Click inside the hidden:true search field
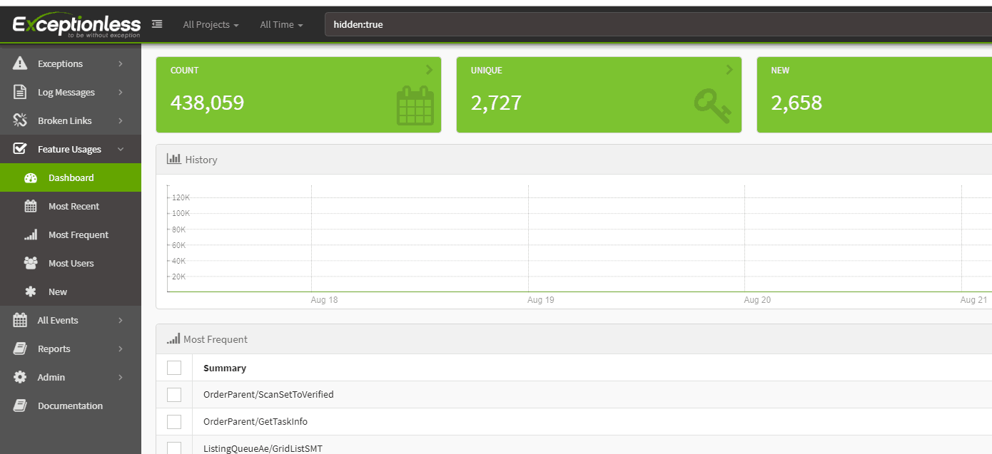The image size is (992, 454). pyautogui.click(x=500, y=24)
